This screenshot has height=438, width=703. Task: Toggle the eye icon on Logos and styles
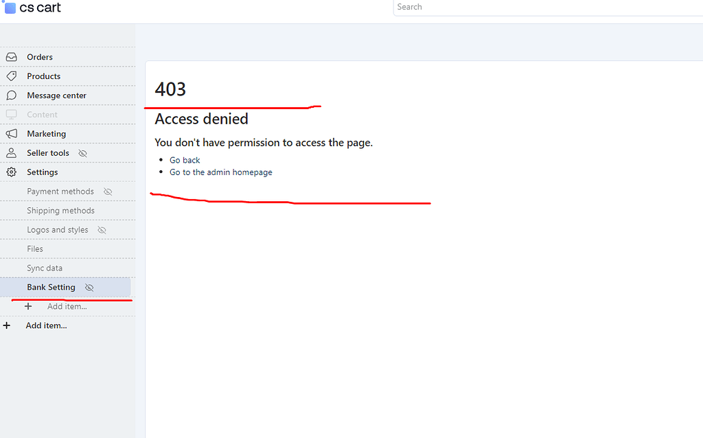[100, 229]
